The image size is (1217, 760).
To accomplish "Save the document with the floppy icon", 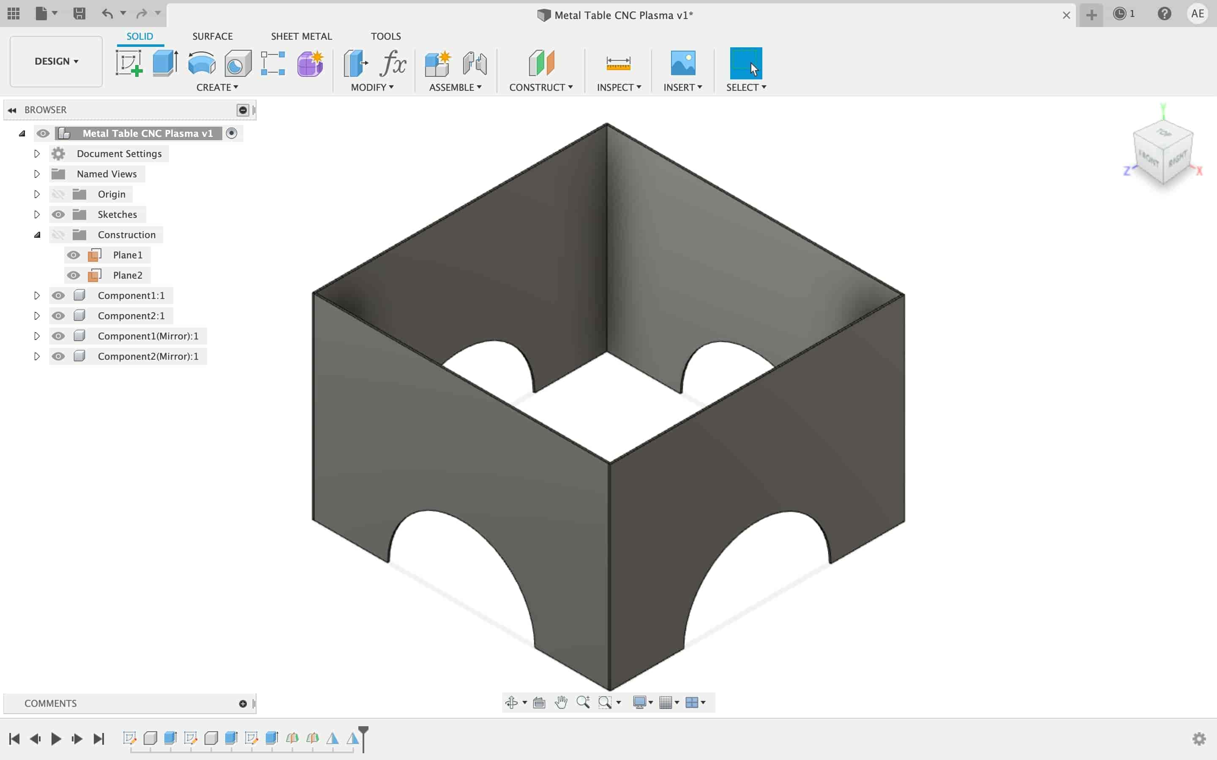I will (79, 14).
